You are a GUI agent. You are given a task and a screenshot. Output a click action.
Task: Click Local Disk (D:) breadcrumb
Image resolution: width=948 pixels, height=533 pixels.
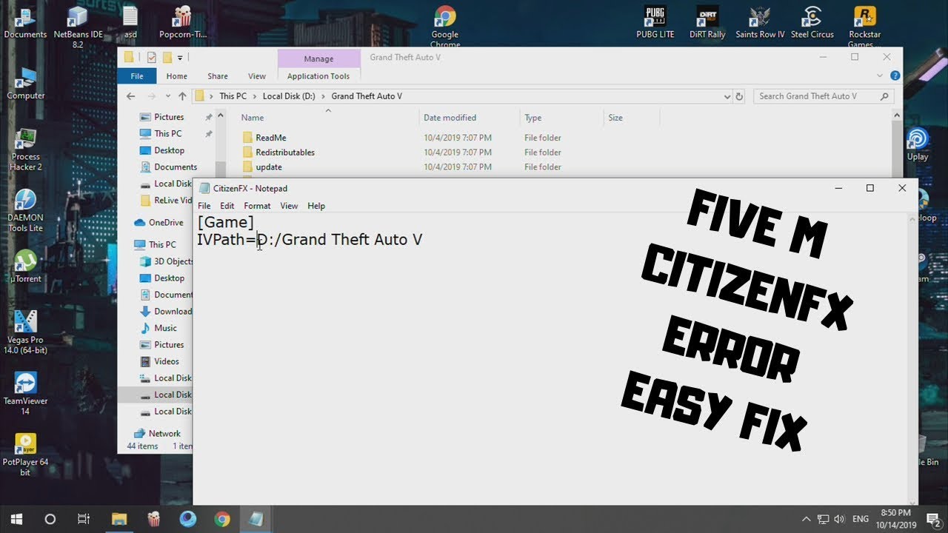click(288, 96)
